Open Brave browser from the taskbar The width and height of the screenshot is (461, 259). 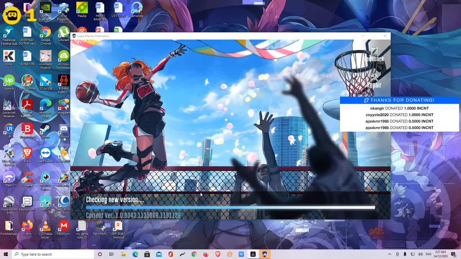[x=218, y=254]
